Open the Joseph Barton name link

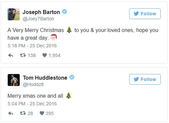pos(41,12)
